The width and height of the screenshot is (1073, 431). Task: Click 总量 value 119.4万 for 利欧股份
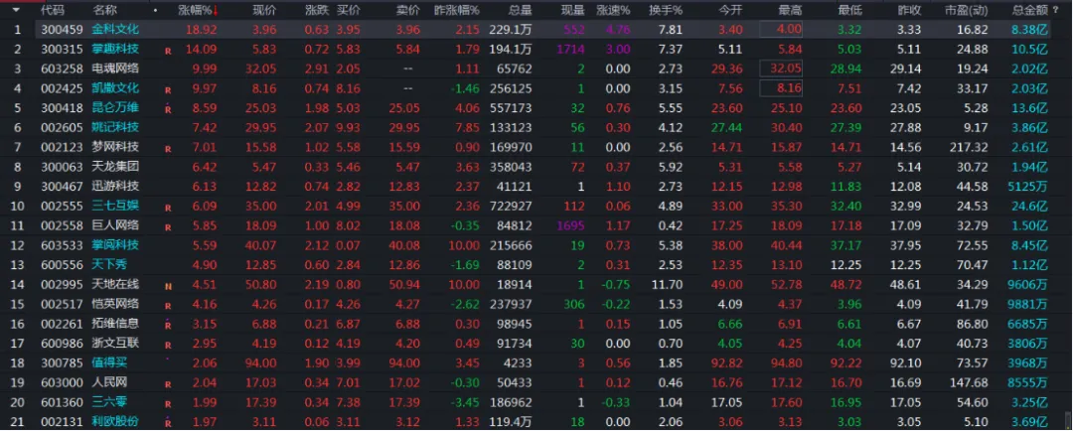click(512, 423)
